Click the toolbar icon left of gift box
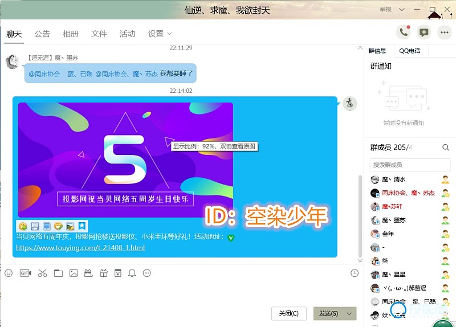456x327 pixels. [x=88, y=273]
